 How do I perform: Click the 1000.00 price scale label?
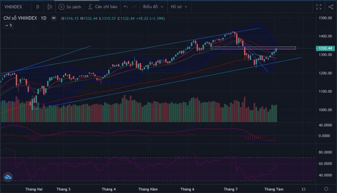(325, 110)
